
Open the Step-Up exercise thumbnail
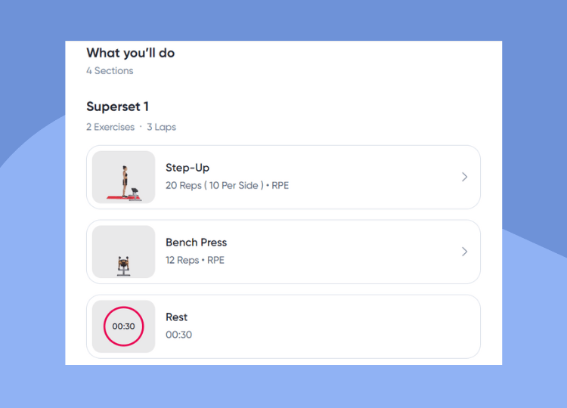pos(124,177)
